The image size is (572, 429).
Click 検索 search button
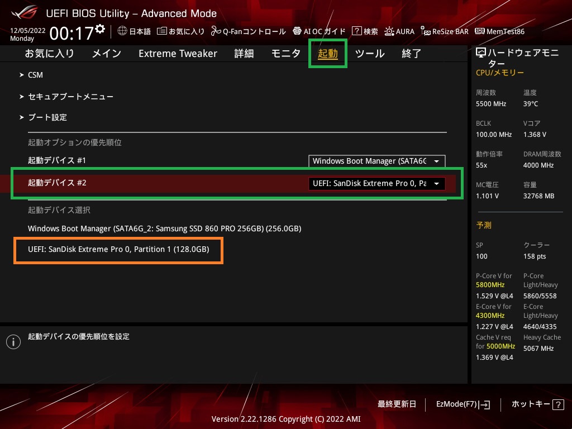point(371,31)
